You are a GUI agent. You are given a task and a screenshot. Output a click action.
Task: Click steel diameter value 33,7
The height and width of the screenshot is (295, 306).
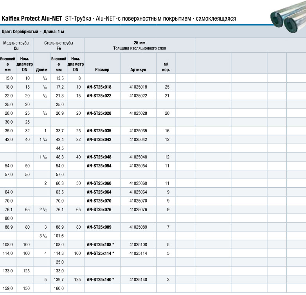point(60,131)
